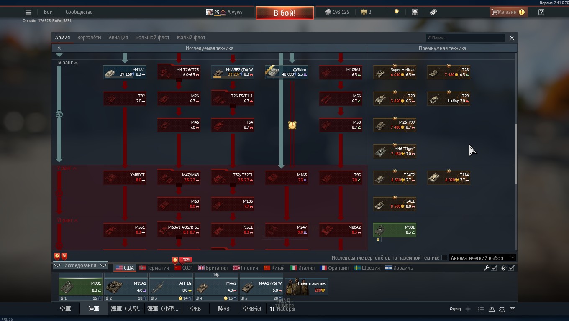Hire a crew with Нанять экипаж
Screen dimensions: 569x321
(x=307, y=287)
